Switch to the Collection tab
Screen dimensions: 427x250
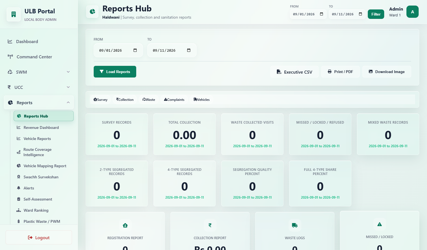(x=125, y=99)
